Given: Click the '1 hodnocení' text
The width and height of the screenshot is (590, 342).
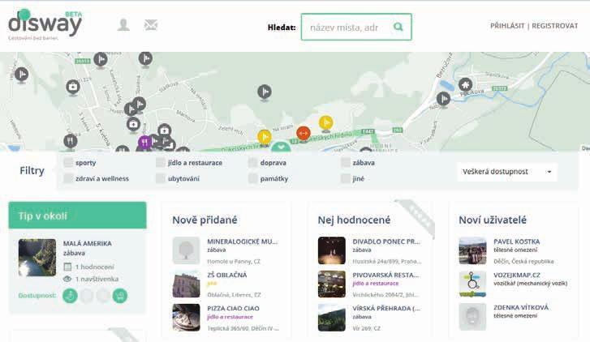Looking at the screenshot, I should point(94,267).
